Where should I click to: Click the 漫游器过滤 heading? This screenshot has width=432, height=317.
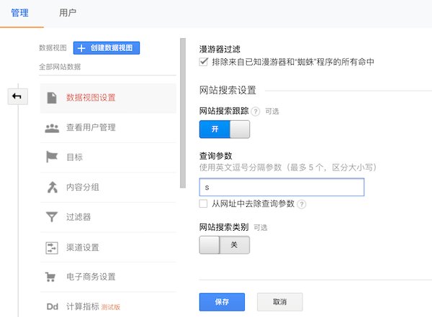tap(220, 50)
